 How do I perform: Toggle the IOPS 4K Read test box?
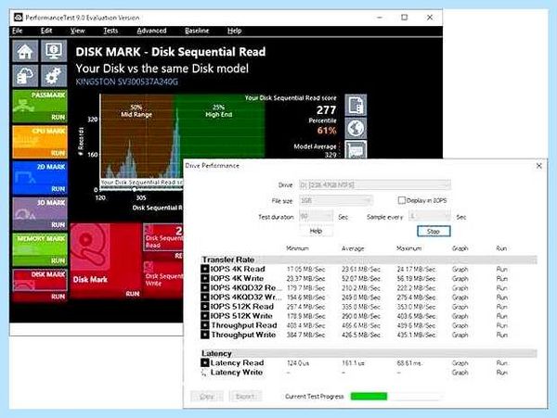205,269
